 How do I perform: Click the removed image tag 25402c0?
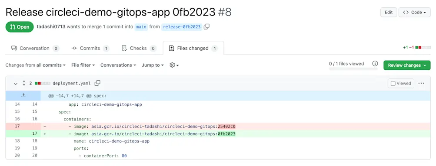[226, 127]
